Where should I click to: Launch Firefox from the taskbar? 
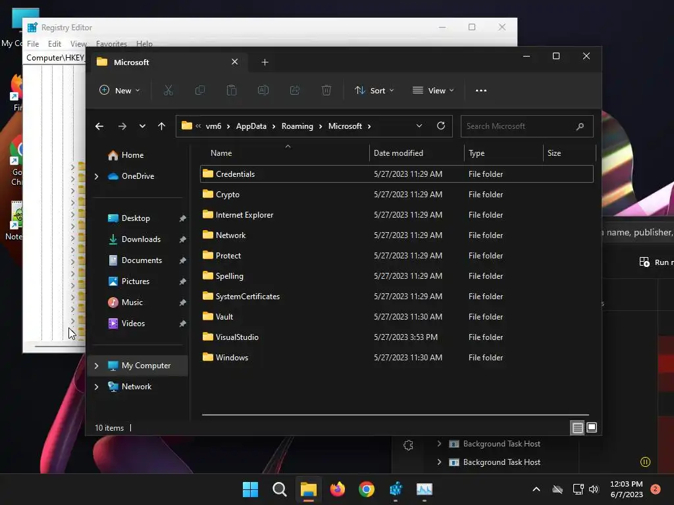pos(338,489)
